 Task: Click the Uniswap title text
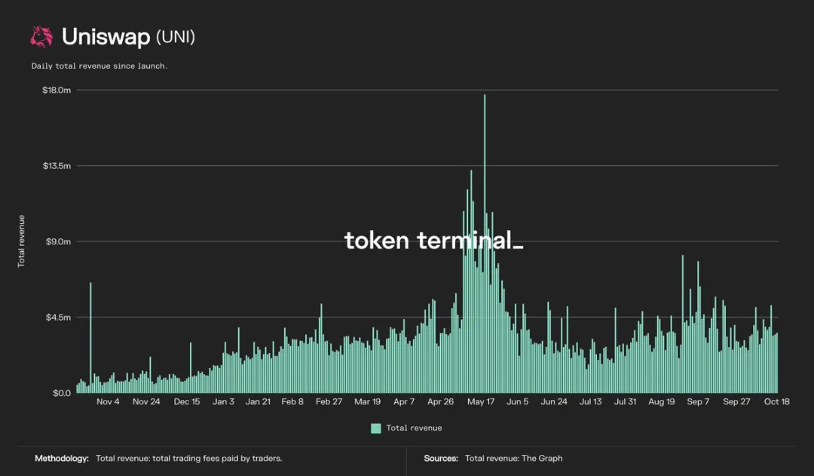pos(106,37)
